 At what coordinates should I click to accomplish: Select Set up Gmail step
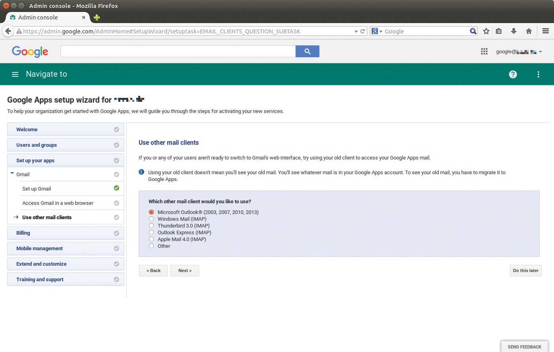[x=37, y=189]
